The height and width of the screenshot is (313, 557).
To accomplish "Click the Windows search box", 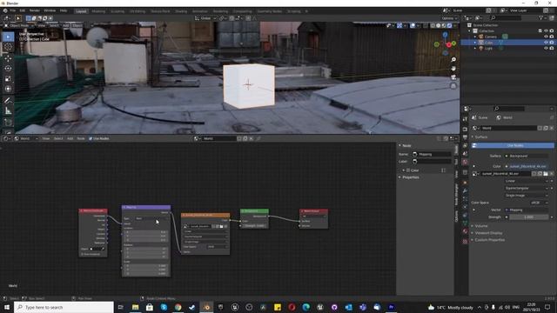I will (x=64, y=307).
